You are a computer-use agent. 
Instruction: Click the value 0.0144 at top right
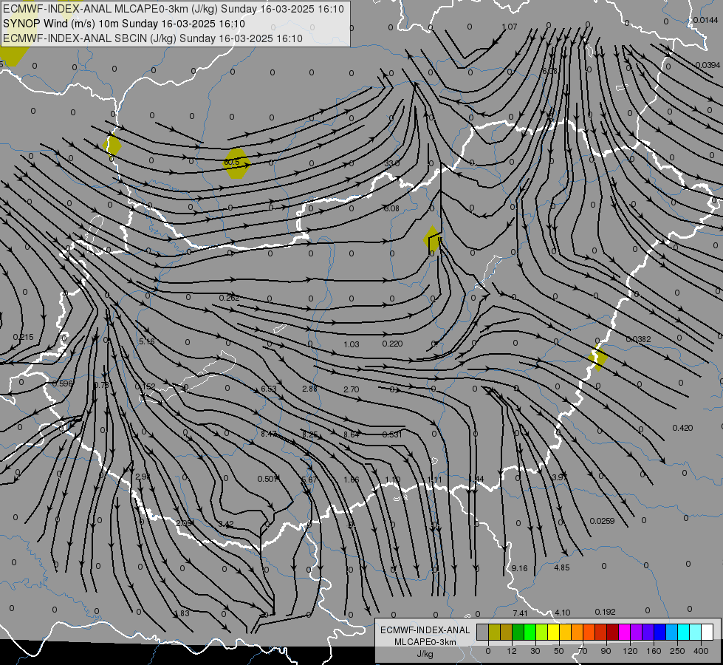[x=705, y=20]
